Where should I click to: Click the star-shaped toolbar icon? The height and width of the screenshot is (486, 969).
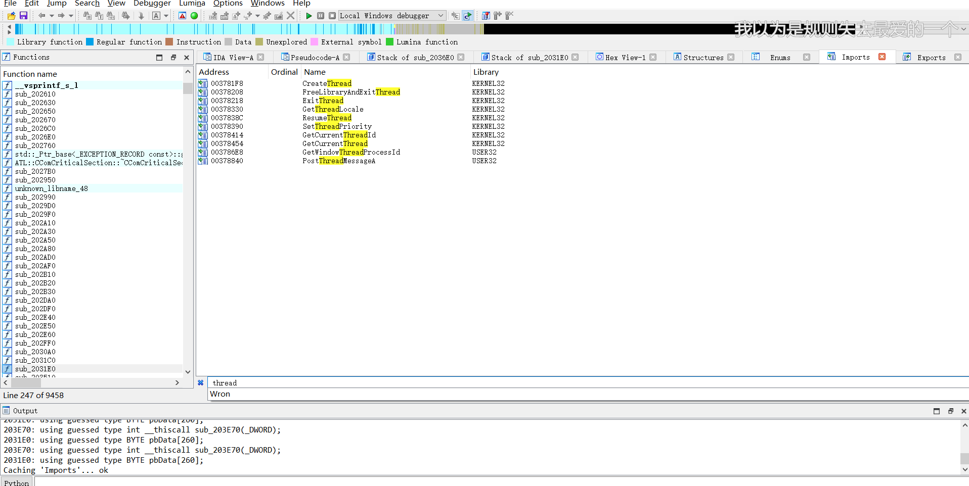pos(267,16)
